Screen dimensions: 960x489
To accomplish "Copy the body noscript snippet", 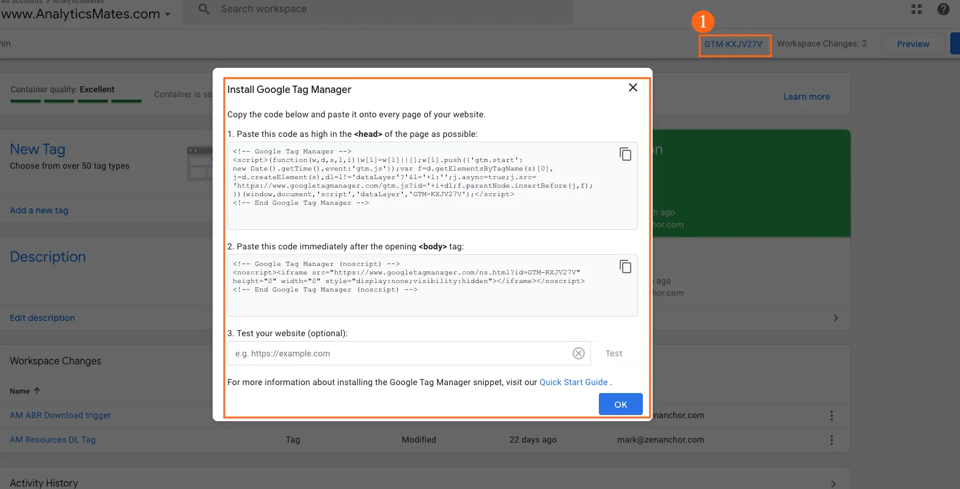I will [x=625, y=267].
